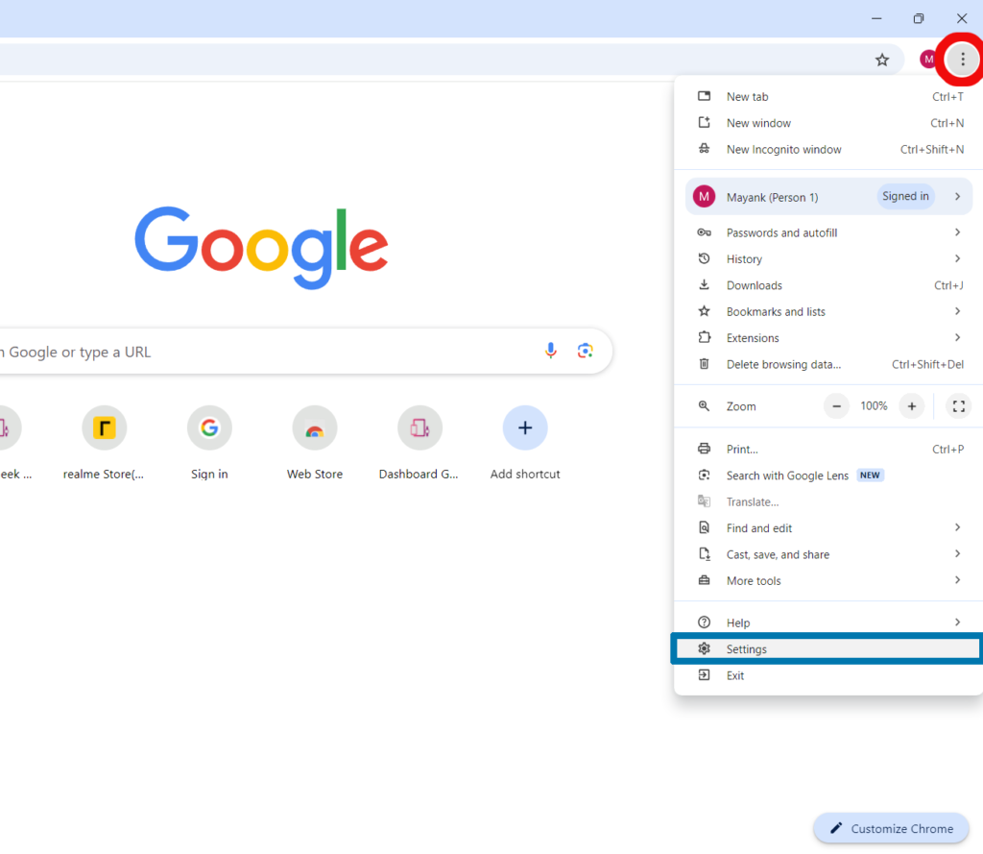Click the NEW badge beside Google Lens
Image resolution: width=983 pixels, height=854 pixels.
870,475
